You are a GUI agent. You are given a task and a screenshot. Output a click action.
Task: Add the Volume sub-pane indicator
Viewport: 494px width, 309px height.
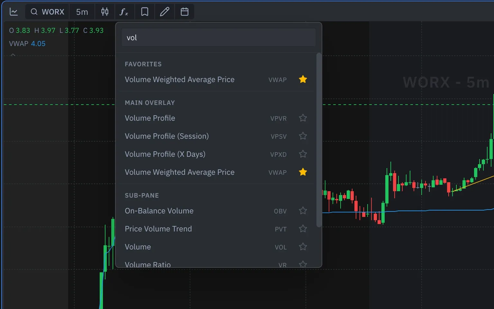click(x=217, y=247)
